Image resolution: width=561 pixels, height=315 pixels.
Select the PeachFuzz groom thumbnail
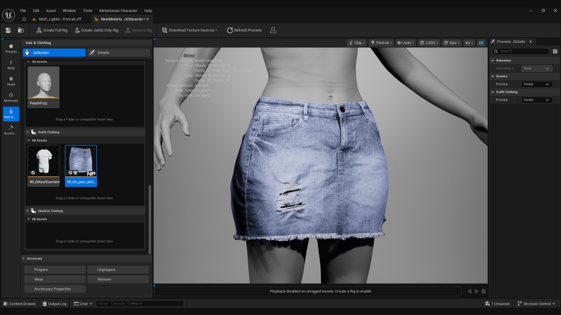pos(43,87)
